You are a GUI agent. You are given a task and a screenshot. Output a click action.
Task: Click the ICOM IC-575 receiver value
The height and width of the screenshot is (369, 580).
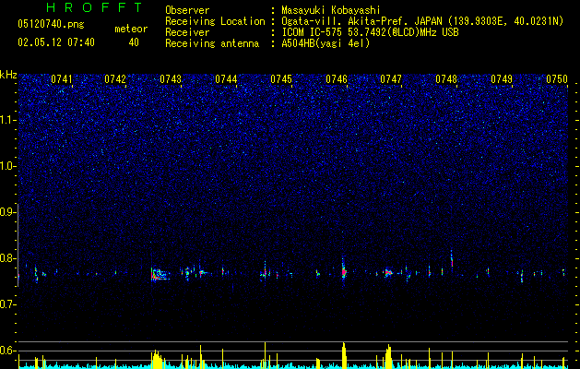point(370,32)
